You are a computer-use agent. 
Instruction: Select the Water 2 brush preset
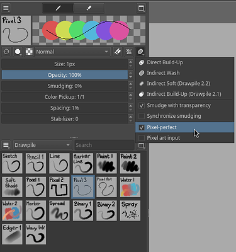click(x=12, y=210)
